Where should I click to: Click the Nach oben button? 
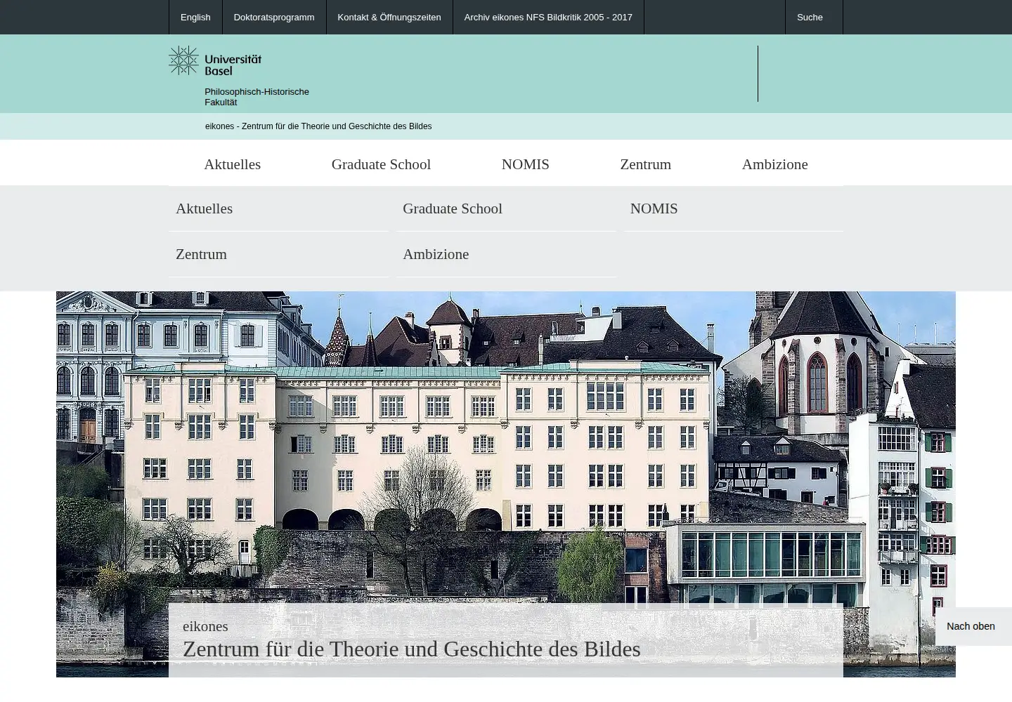coord(973,626)
